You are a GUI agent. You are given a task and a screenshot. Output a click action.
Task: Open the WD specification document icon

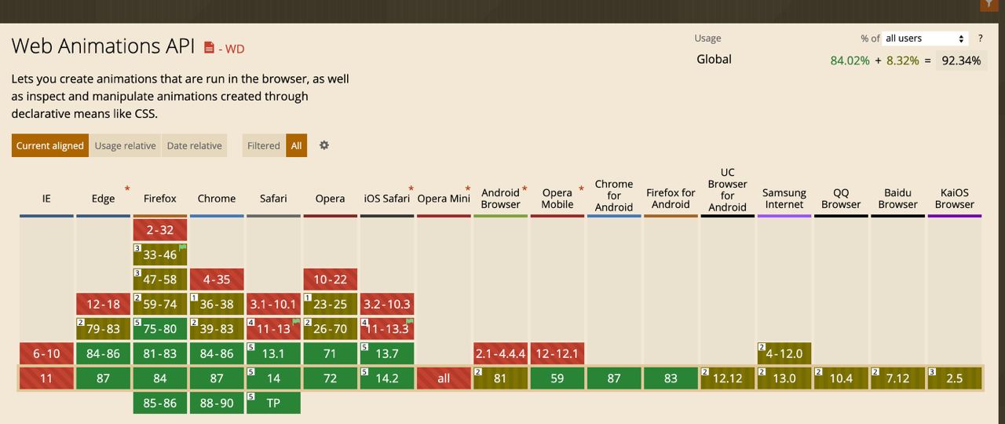pyautogui.click(x=209, y=48)
